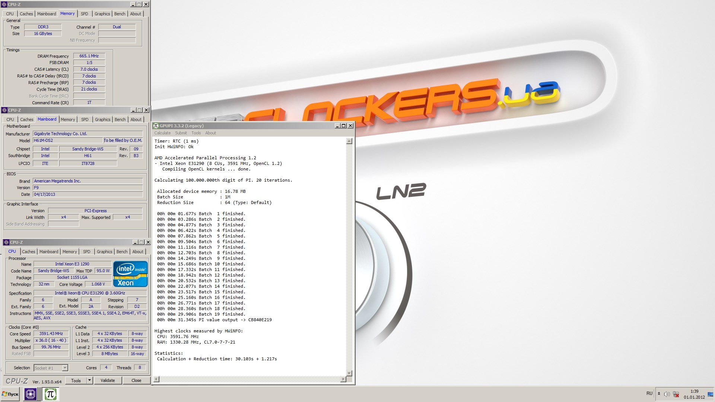Open the Socket #1 selection dropdown
Viewport: 715px width, 402px height.
pyautogui.click(x=65, y=368)
